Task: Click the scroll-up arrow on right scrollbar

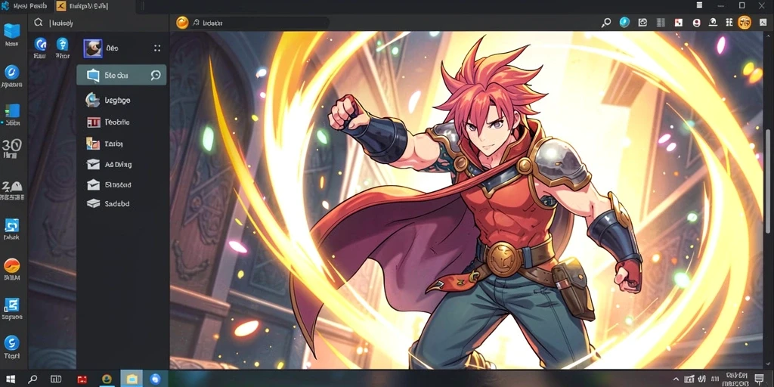Action: point(768,36)
